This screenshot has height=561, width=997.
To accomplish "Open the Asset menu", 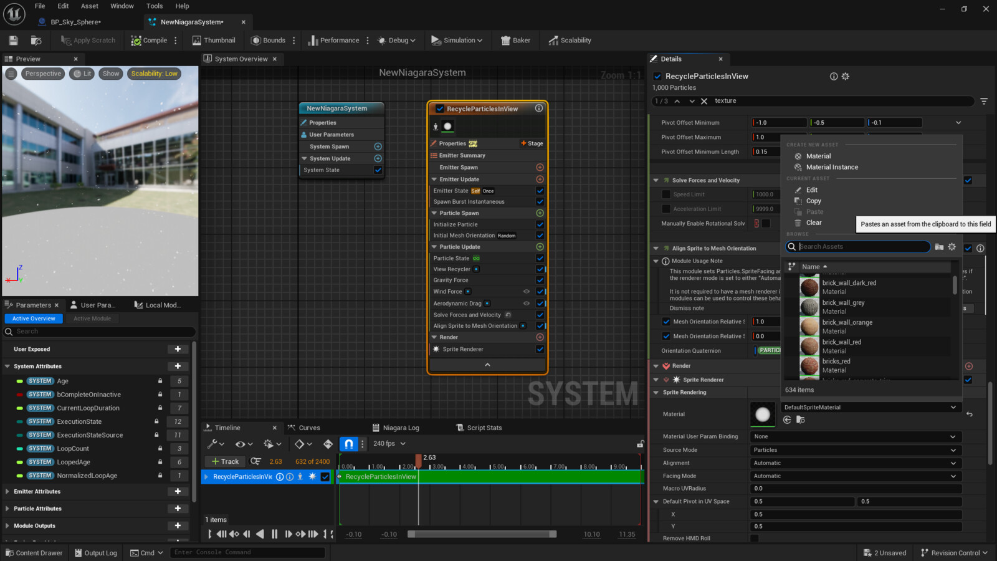I will [x=90, y=6].
